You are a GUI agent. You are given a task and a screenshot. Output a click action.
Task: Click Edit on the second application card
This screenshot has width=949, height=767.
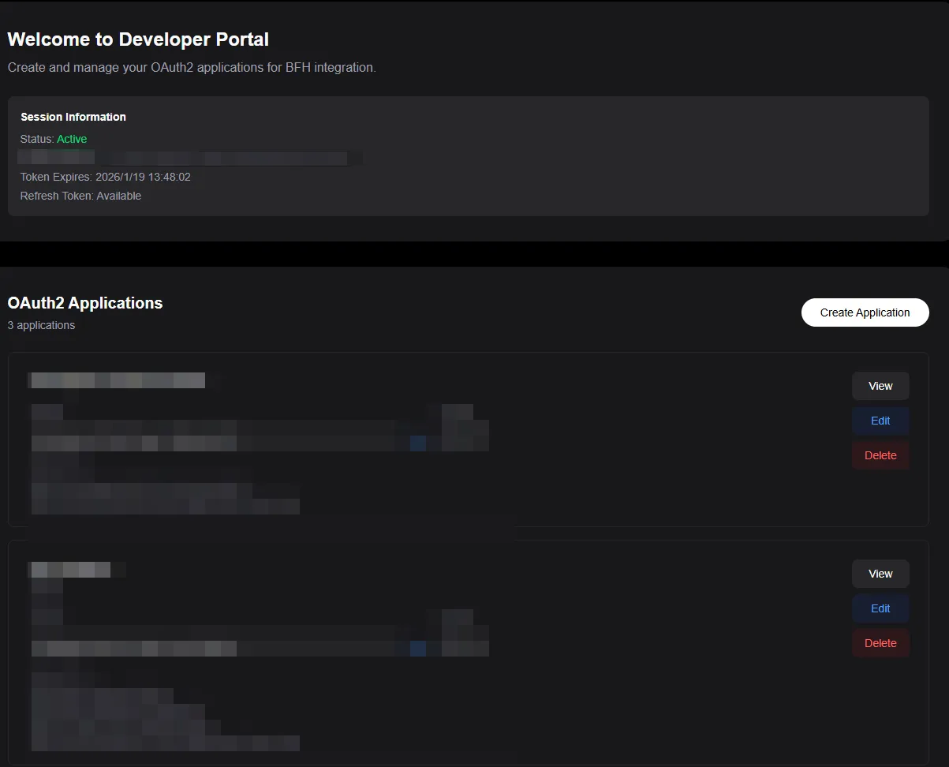[x=880, y=608]
